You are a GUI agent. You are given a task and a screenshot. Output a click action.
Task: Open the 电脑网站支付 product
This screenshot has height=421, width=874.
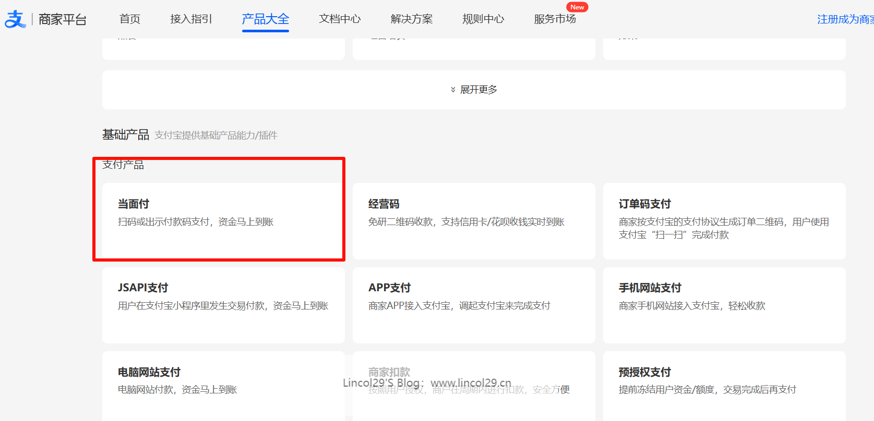(223, 386)
